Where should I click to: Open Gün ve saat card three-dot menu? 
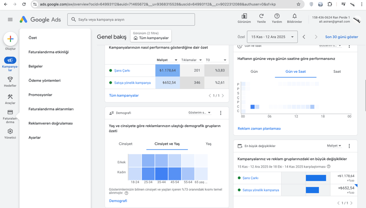click(x=349, y=46)
